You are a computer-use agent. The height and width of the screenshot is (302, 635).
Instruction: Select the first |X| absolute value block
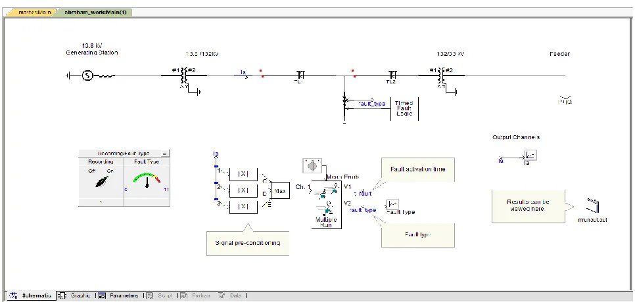point(243,174)
